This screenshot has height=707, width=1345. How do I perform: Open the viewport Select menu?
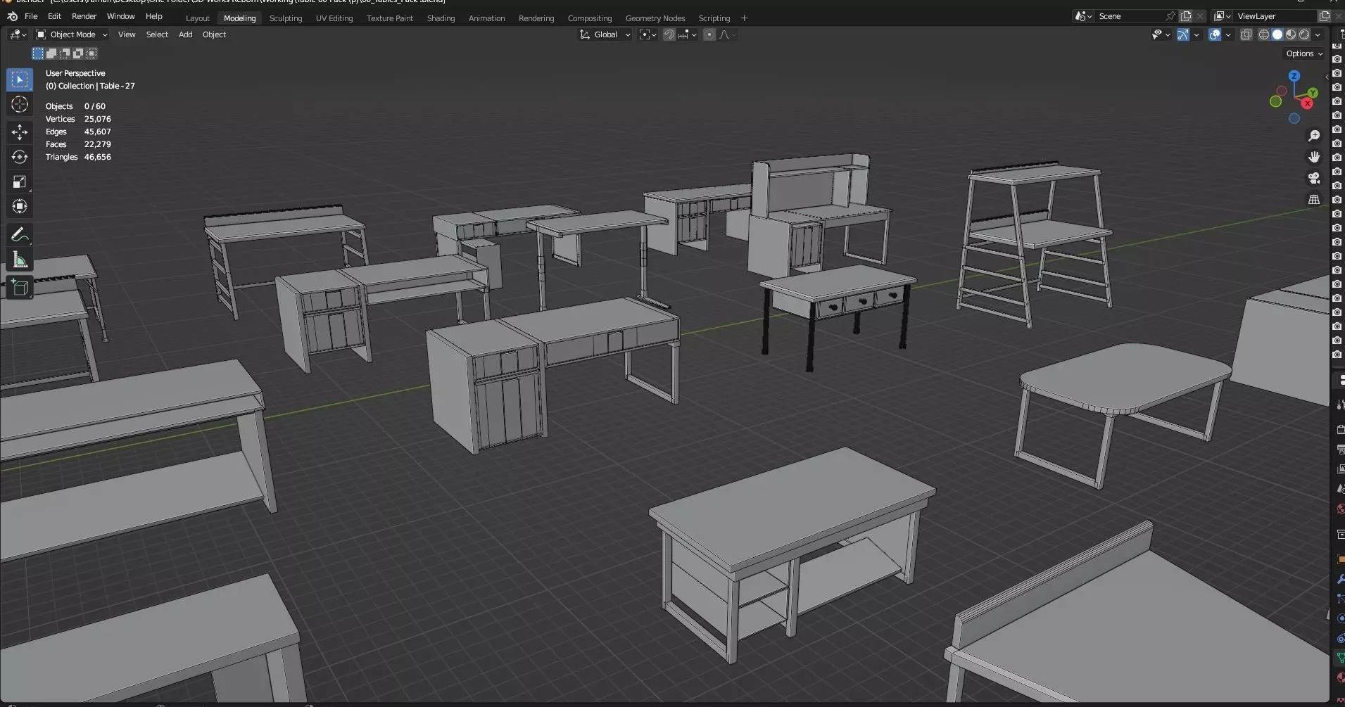[x=157, y=34]
